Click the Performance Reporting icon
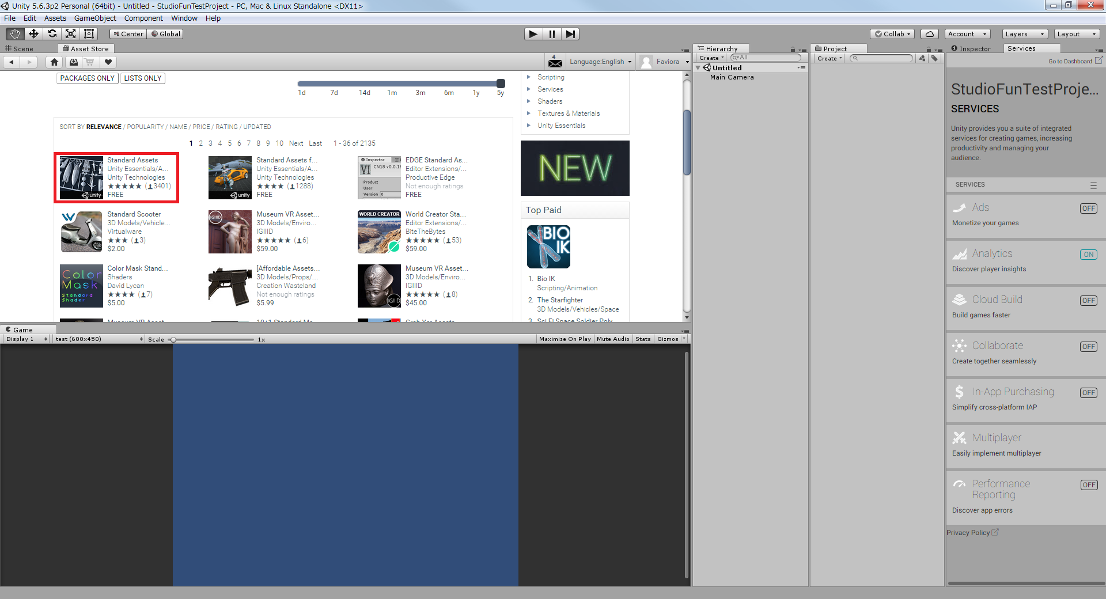 [x=960, y=484]
